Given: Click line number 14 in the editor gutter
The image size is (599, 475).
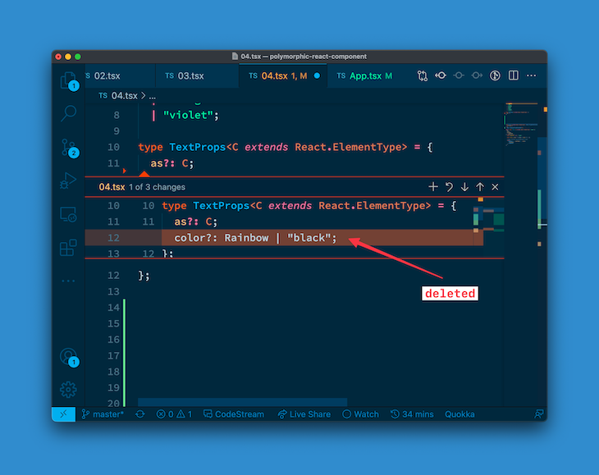Looking at the screenshot, I should (113, 308).
